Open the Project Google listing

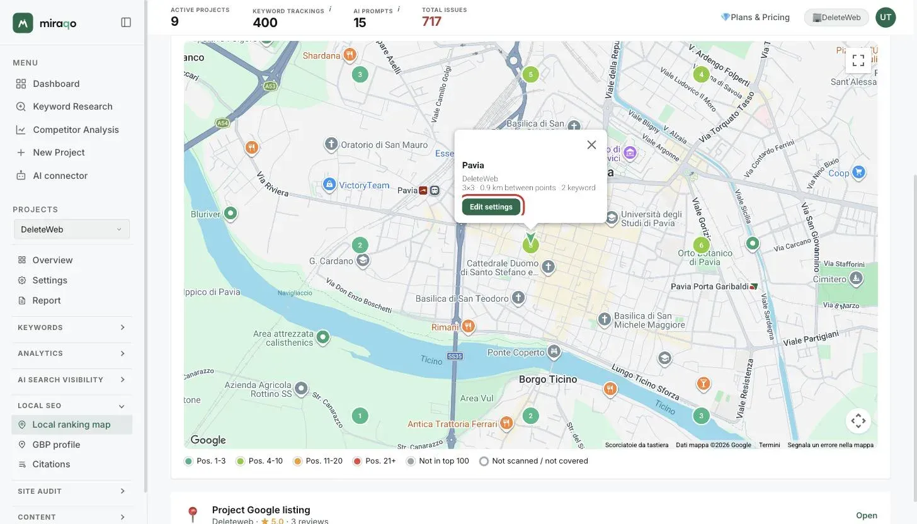tap(867, 515)
